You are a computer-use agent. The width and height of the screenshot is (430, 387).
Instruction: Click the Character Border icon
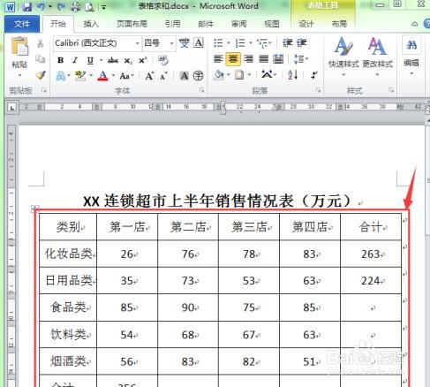tap(199, 43)
